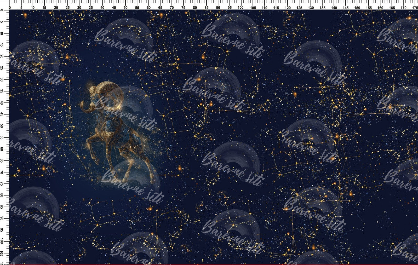Click the 25 mark on the vertical ruler

point(2,68)
